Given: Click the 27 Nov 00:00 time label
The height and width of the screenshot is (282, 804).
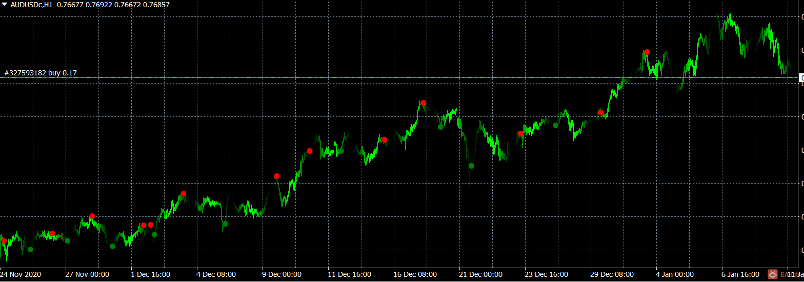Looking at the screenshot, I should pos(87,274).
